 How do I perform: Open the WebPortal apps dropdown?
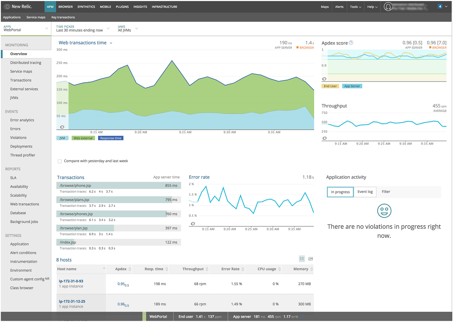point(26,28)
